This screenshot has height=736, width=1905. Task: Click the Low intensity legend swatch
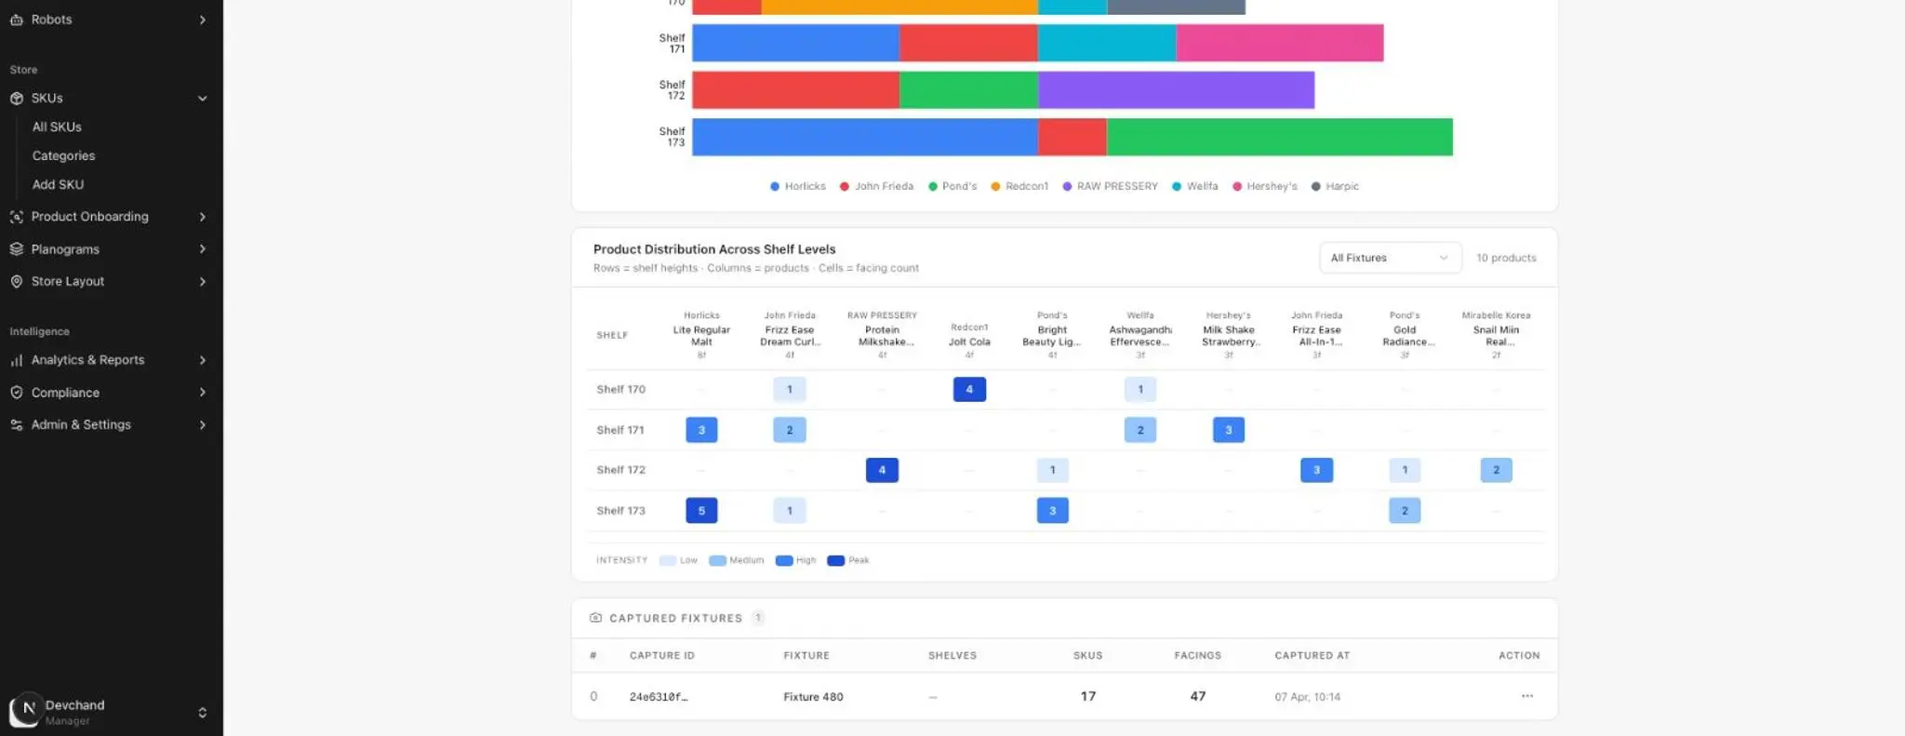[x=667, y=560]
